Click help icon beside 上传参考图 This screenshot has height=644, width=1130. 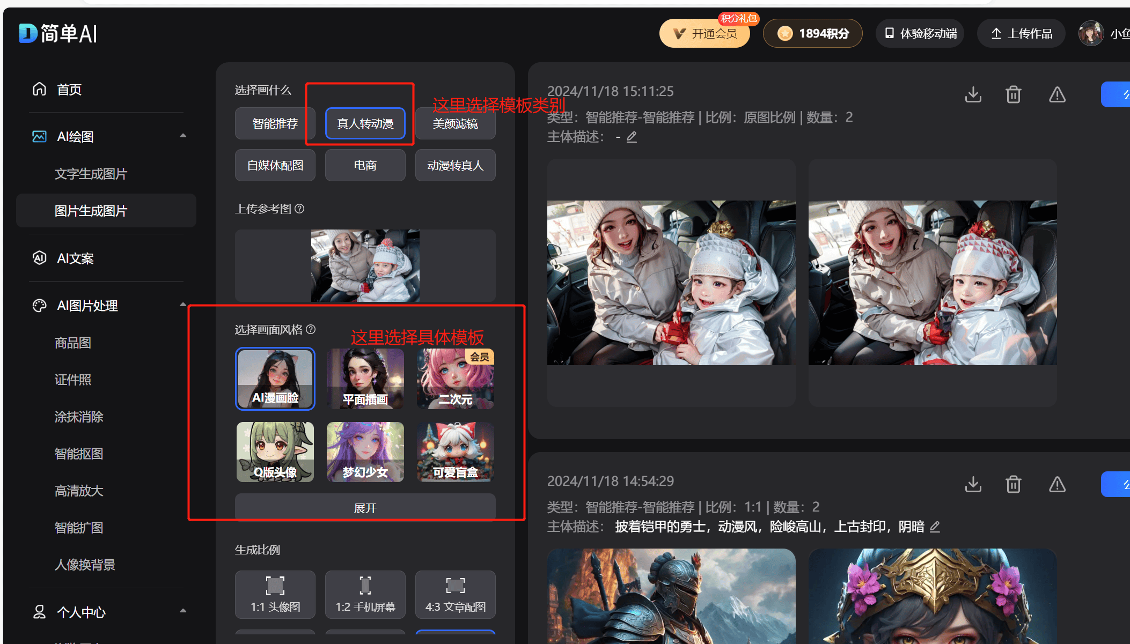[300, 209]
